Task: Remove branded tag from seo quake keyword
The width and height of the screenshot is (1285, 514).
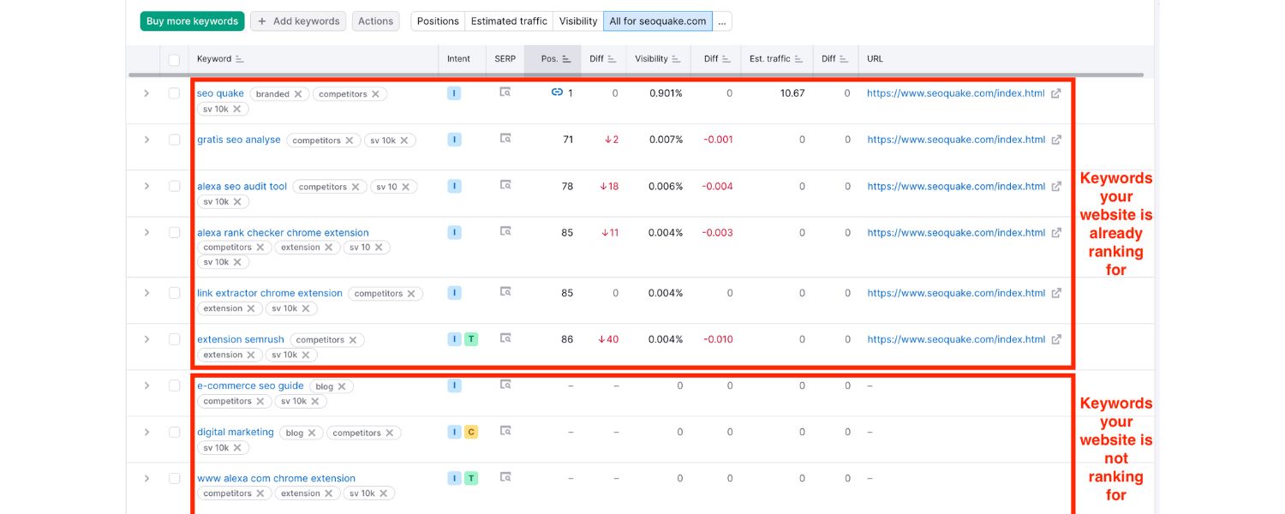Action: click(x=298, y=94)
